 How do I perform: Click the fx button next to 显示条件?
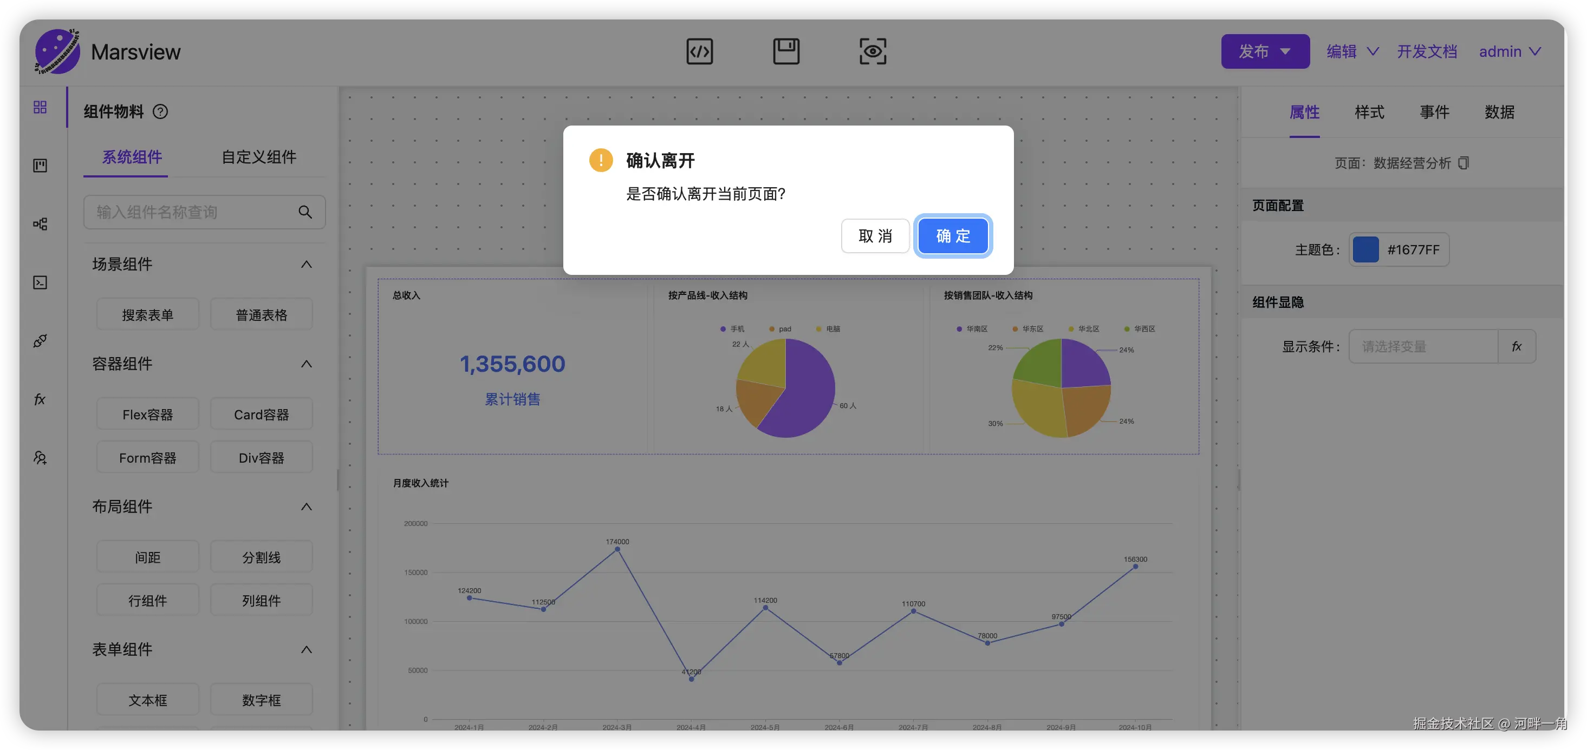click(x=1516, y=346)
